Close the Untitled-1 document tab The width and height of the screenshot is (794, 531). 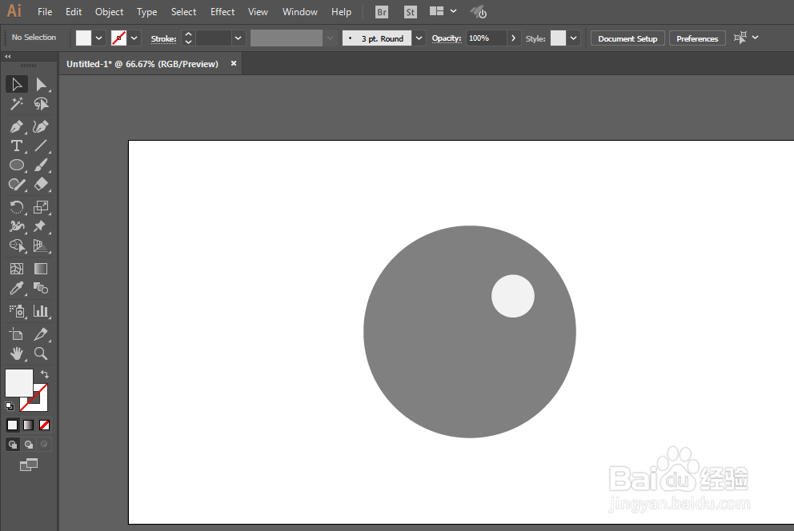pos(234,63)
